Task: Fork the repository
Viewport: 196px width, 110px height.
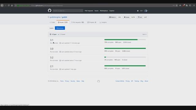Action: click(140, 17)
